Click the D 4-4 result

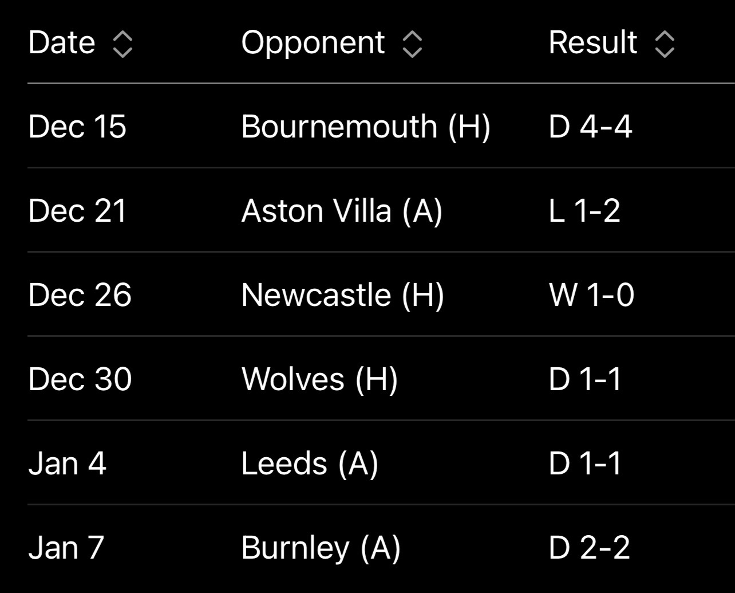click(x=590, y=126)
